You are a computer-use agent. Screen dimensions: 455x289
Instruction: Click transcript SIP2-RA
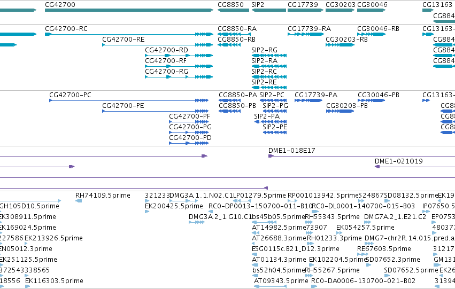click(269, 66)
